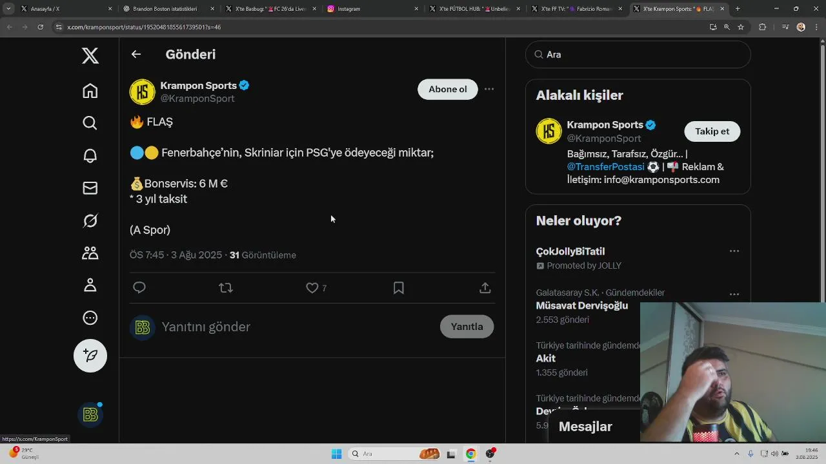Bookmark the Krampon Sports post
The width and height of the screenshot is (826, 464).
pos(399,287)
